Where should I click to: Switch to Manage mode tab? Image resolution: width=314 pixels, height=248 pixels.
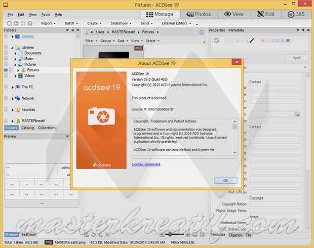[160, 14]
